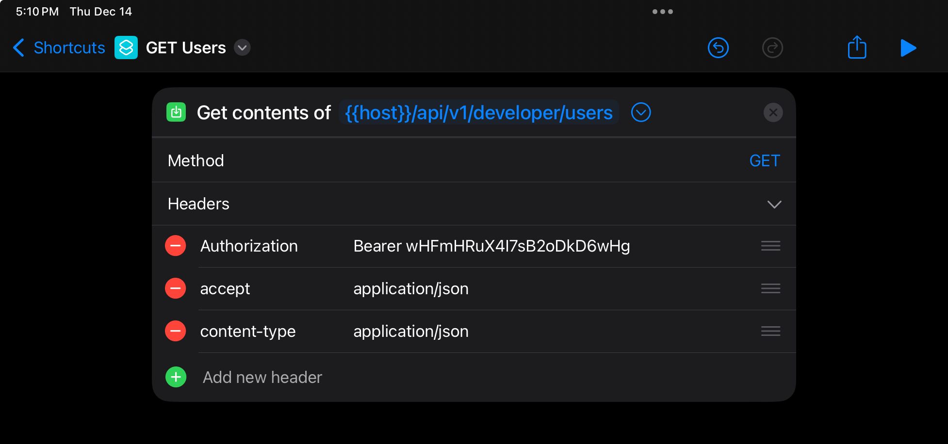The height and width of the screenshot is (444, 948).
Task: Open GET Users title dropdown
Action: pyautogui.click(x=242, y=48)
